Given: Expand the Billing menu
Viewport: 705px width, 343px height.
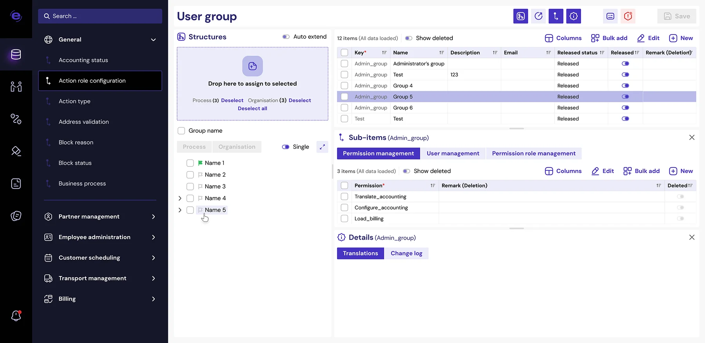Looking at the screenshot, I should (x=154, y=299).
